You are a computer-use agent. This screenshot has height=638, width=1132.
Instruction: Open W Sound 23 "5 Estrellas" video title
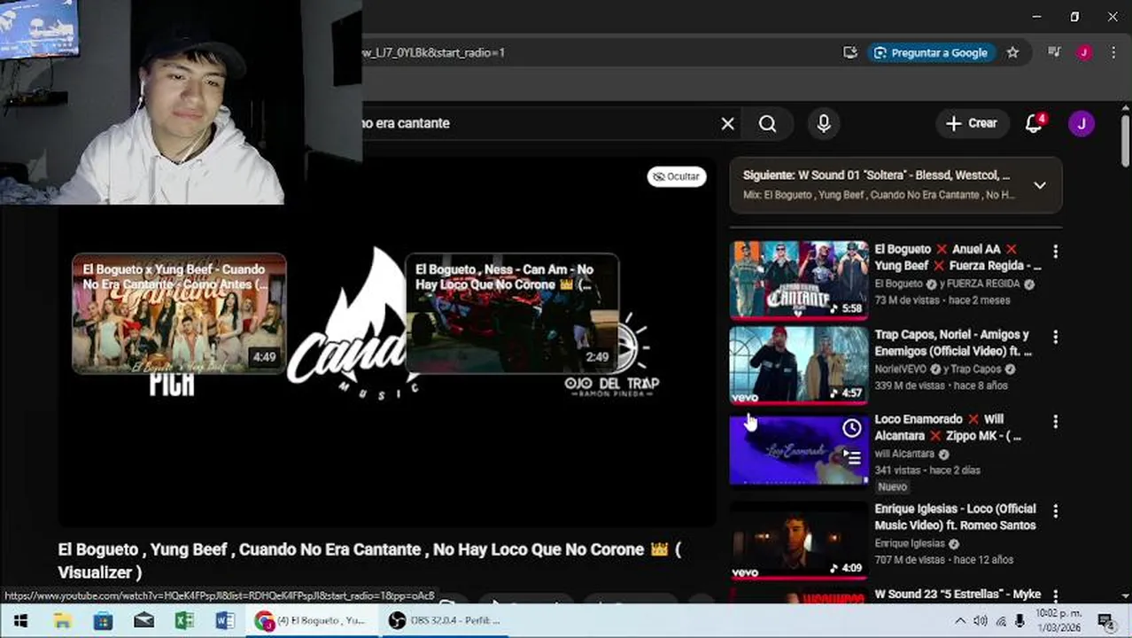point(957,595)
